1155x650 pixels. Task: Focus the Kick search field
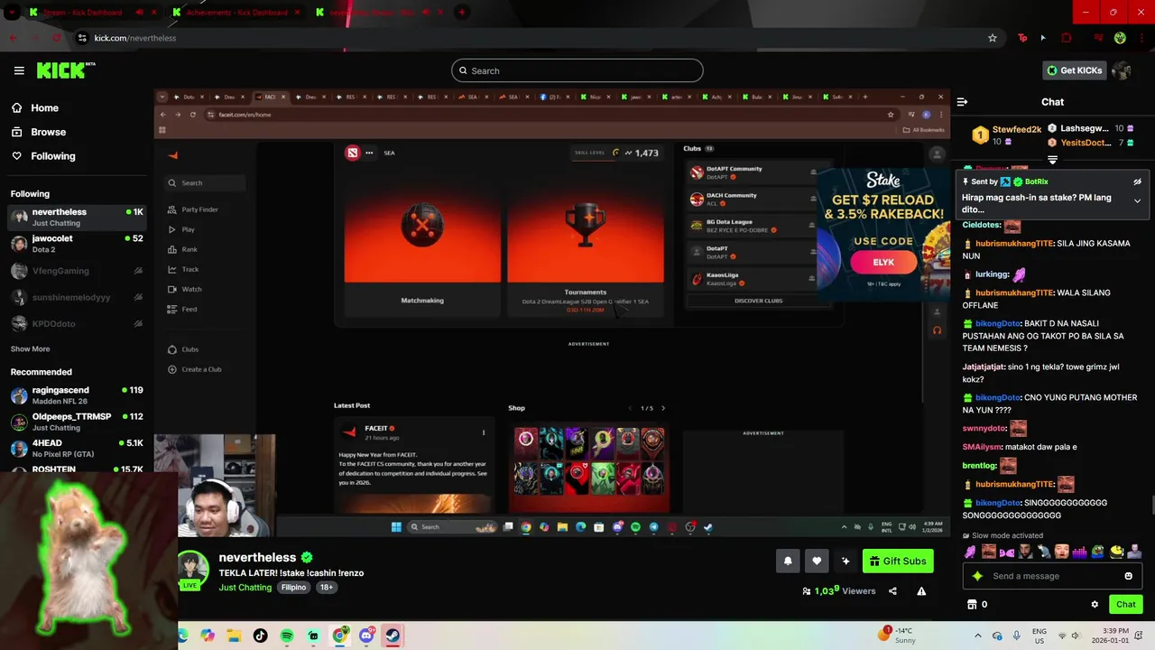[577, 70]
